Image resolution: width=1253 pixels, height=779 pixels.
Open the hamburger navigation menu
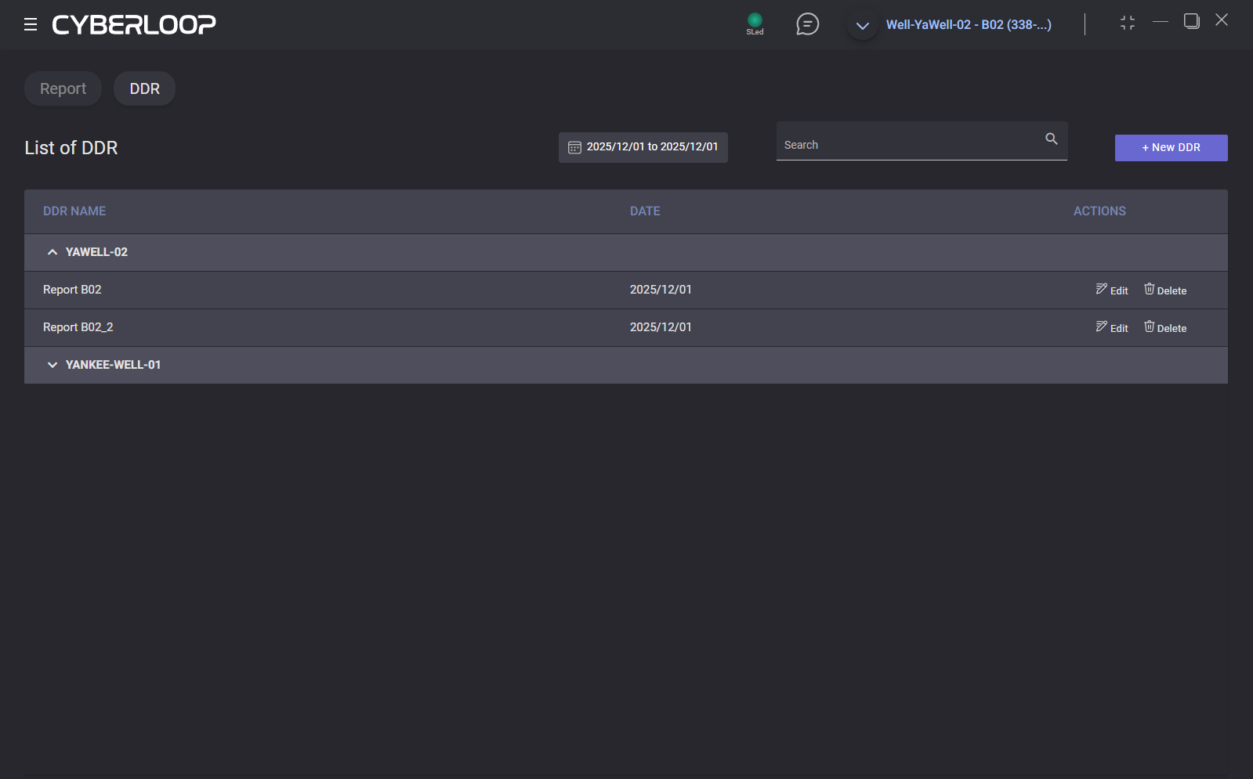tap(31, 24)
